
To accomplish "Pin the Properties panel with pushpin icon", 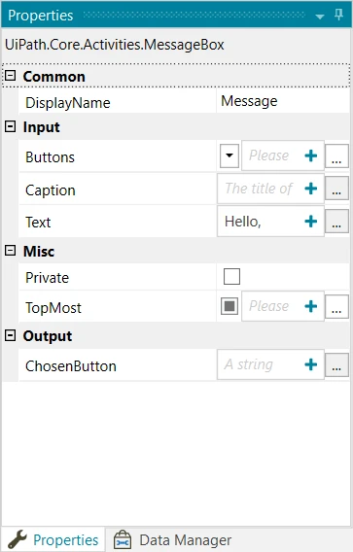I will (x=338, y=15).
